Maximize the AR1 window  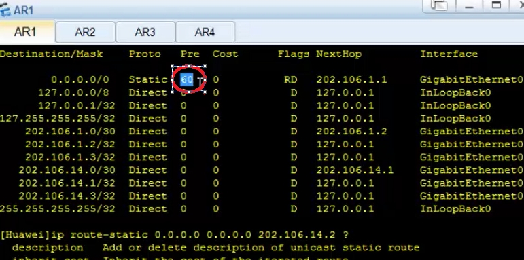click(496, 5)
